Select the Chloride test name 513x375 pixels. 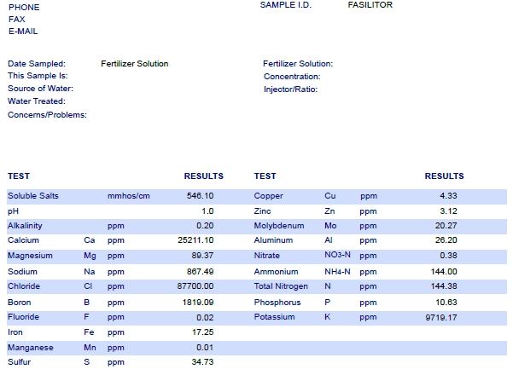[x=24, y=286]
